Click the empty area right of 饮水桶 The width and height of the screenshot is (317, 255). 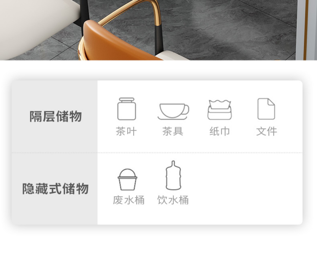(x=245, y=189)
